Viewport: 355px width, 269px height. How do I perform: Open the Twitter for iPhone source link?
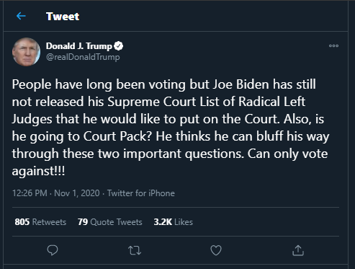141,193
